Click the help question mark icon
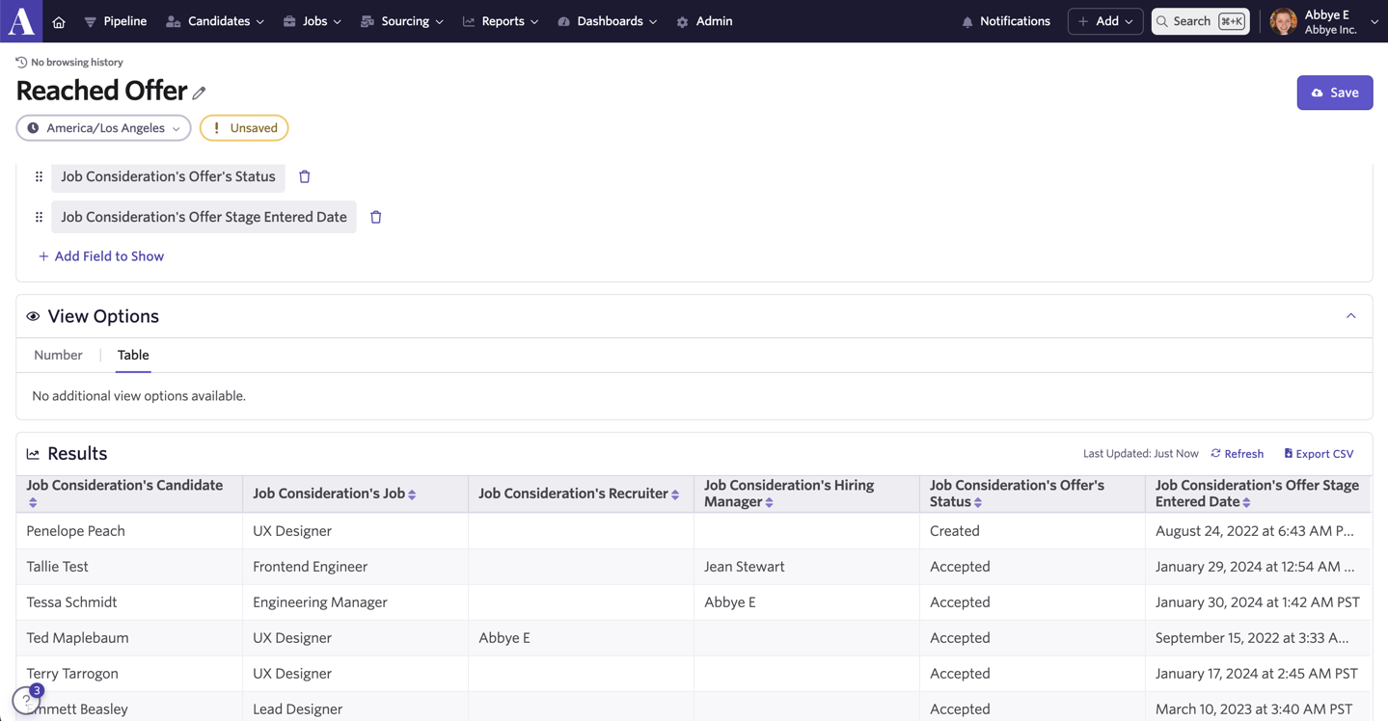This screenshot has width=1388, height=721. (x=26, y=701)
